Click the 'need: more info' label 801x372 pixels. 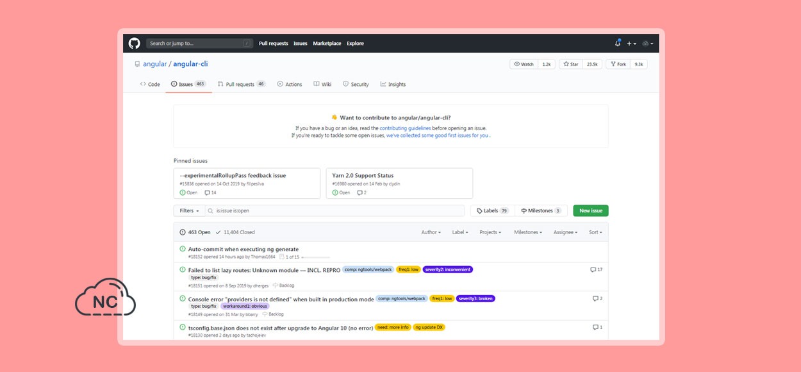pos(393,328)
